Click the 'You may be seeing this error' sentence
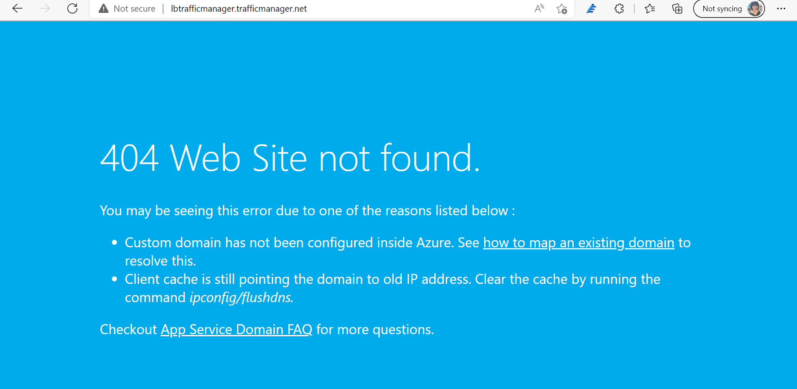 point(307,211)
